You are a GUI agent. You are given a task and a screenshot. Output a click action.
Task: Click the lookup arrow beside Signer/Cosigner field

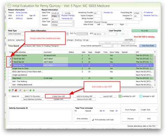(x=101, y=16)
